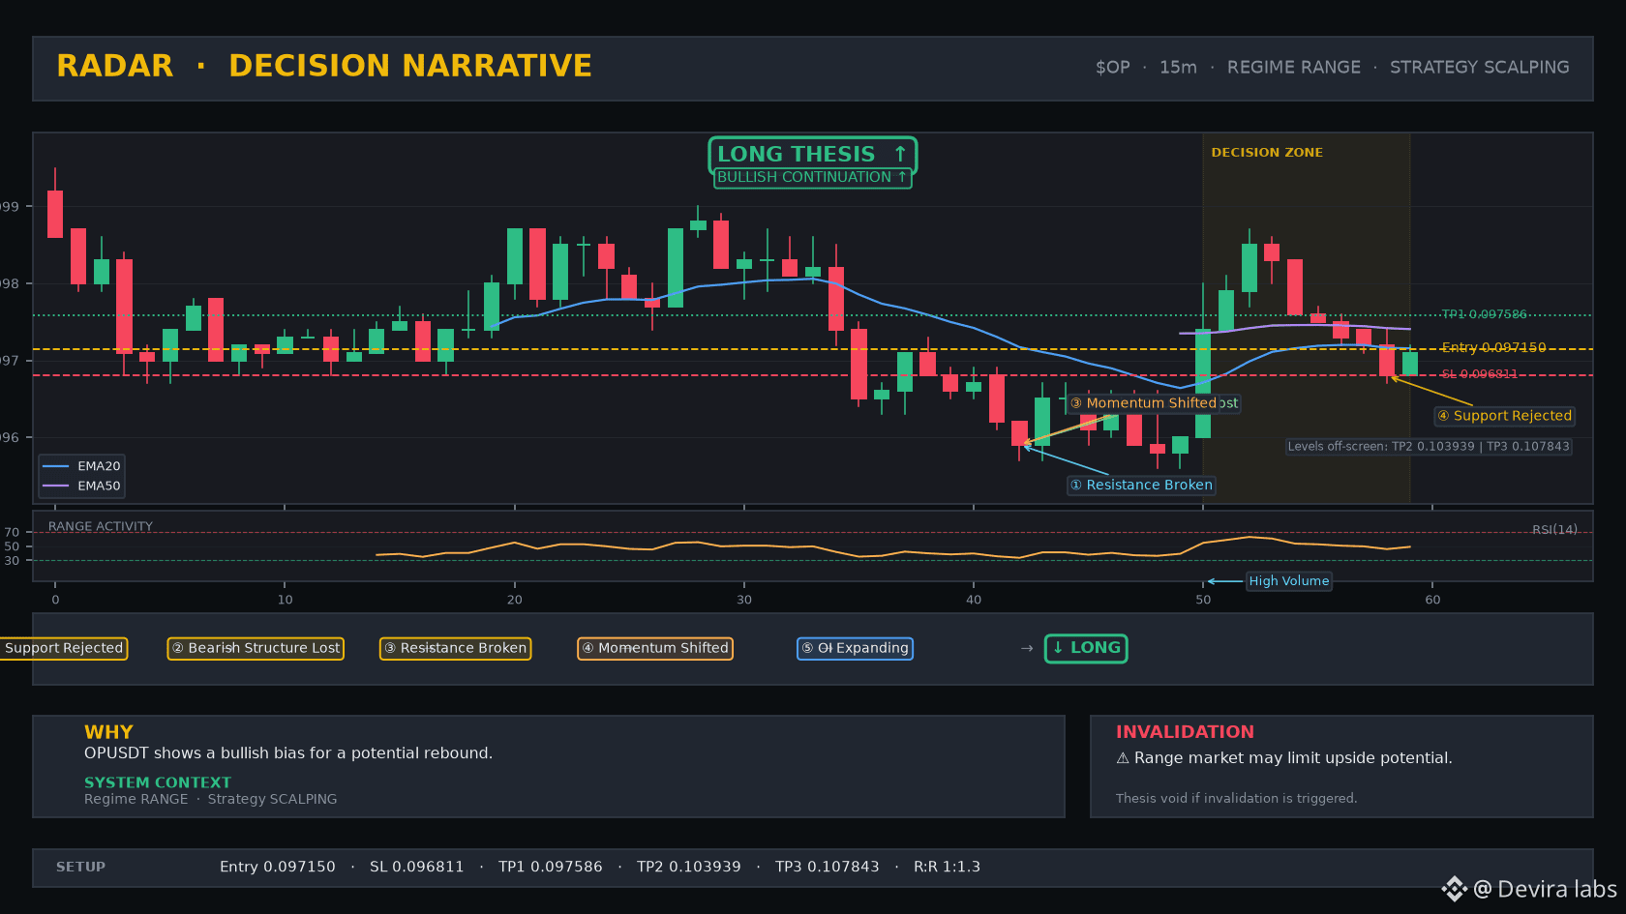Click the Resistance Broken step chip

pos(455,648)
